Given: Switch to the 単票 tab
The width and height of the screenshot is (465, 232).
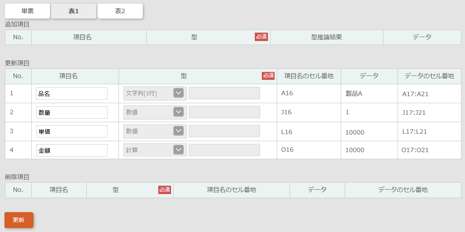Looking at the screenshot, I should [x=27, y=11].
